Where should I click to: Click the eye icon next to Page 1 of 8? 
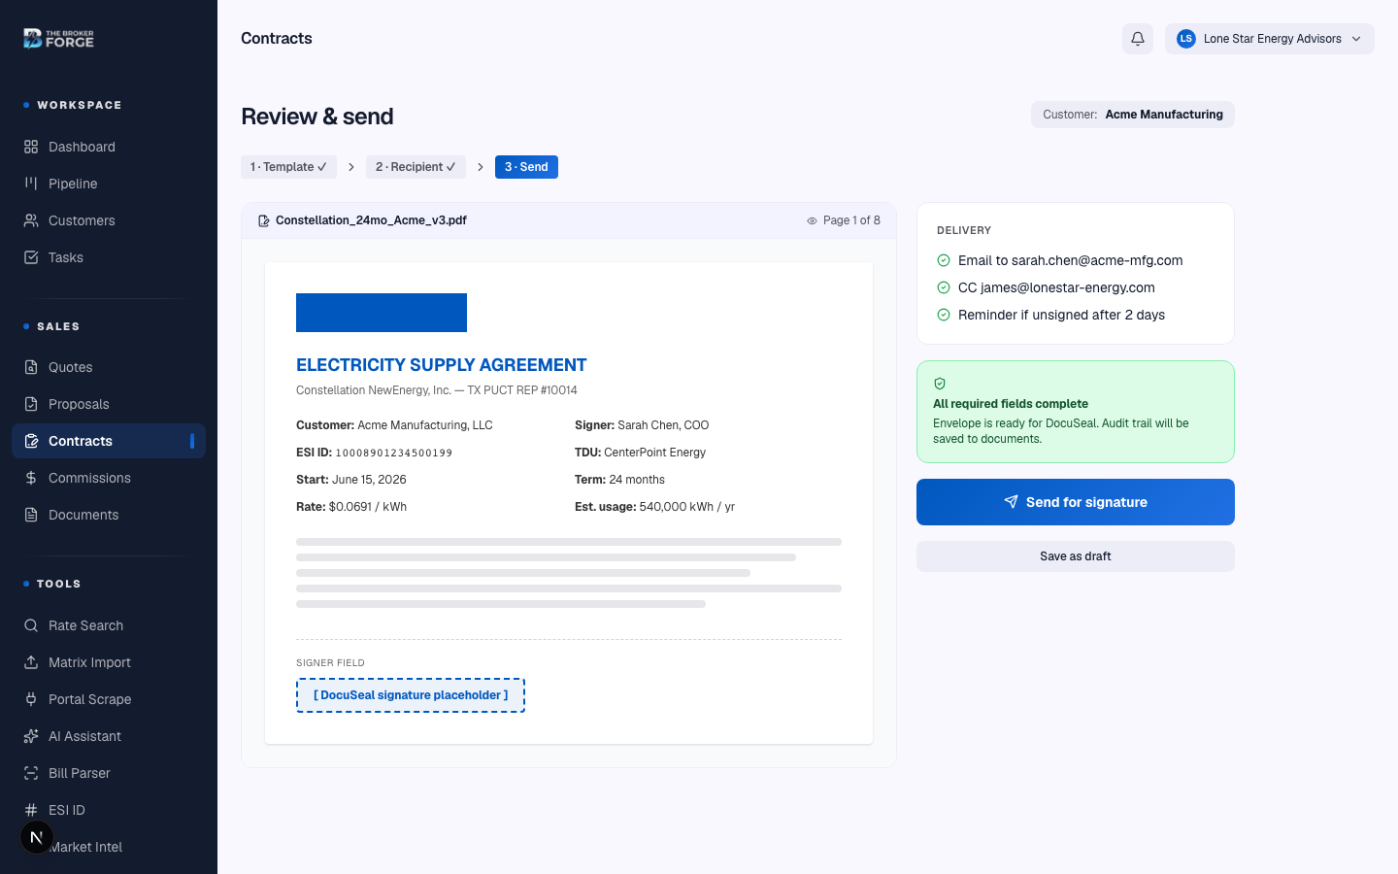click(x=812, y=220)
